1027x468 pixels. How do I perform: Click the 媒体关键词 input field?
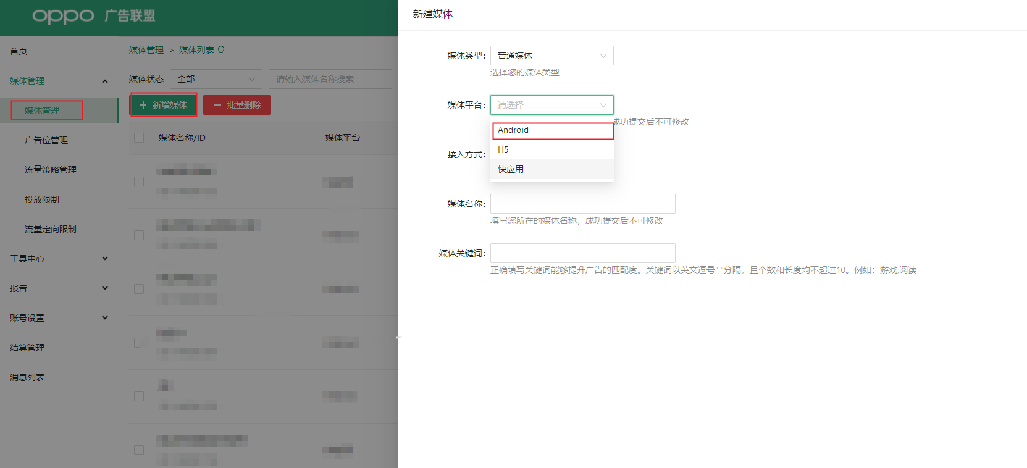(x=583, y=253)
